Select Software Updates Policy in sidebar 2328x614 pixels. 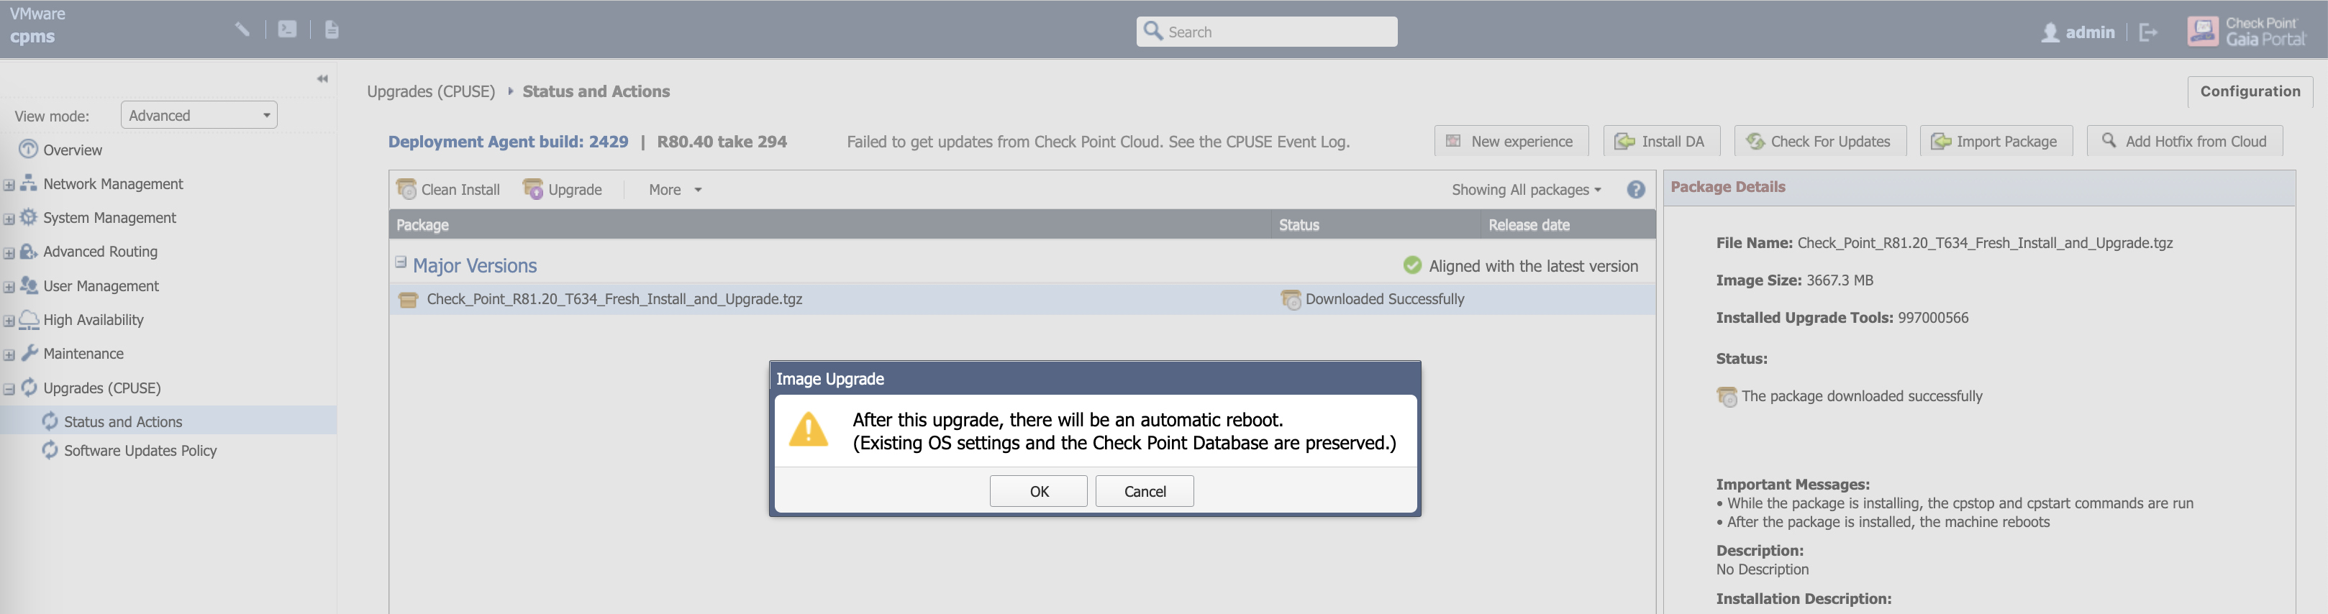point(140,451)
